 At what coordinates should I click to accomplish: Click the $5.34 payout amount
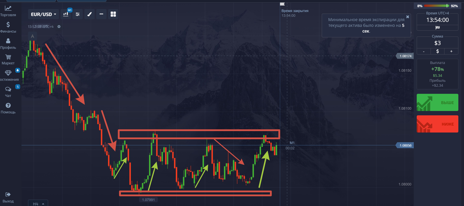click(x=437, y=75)
